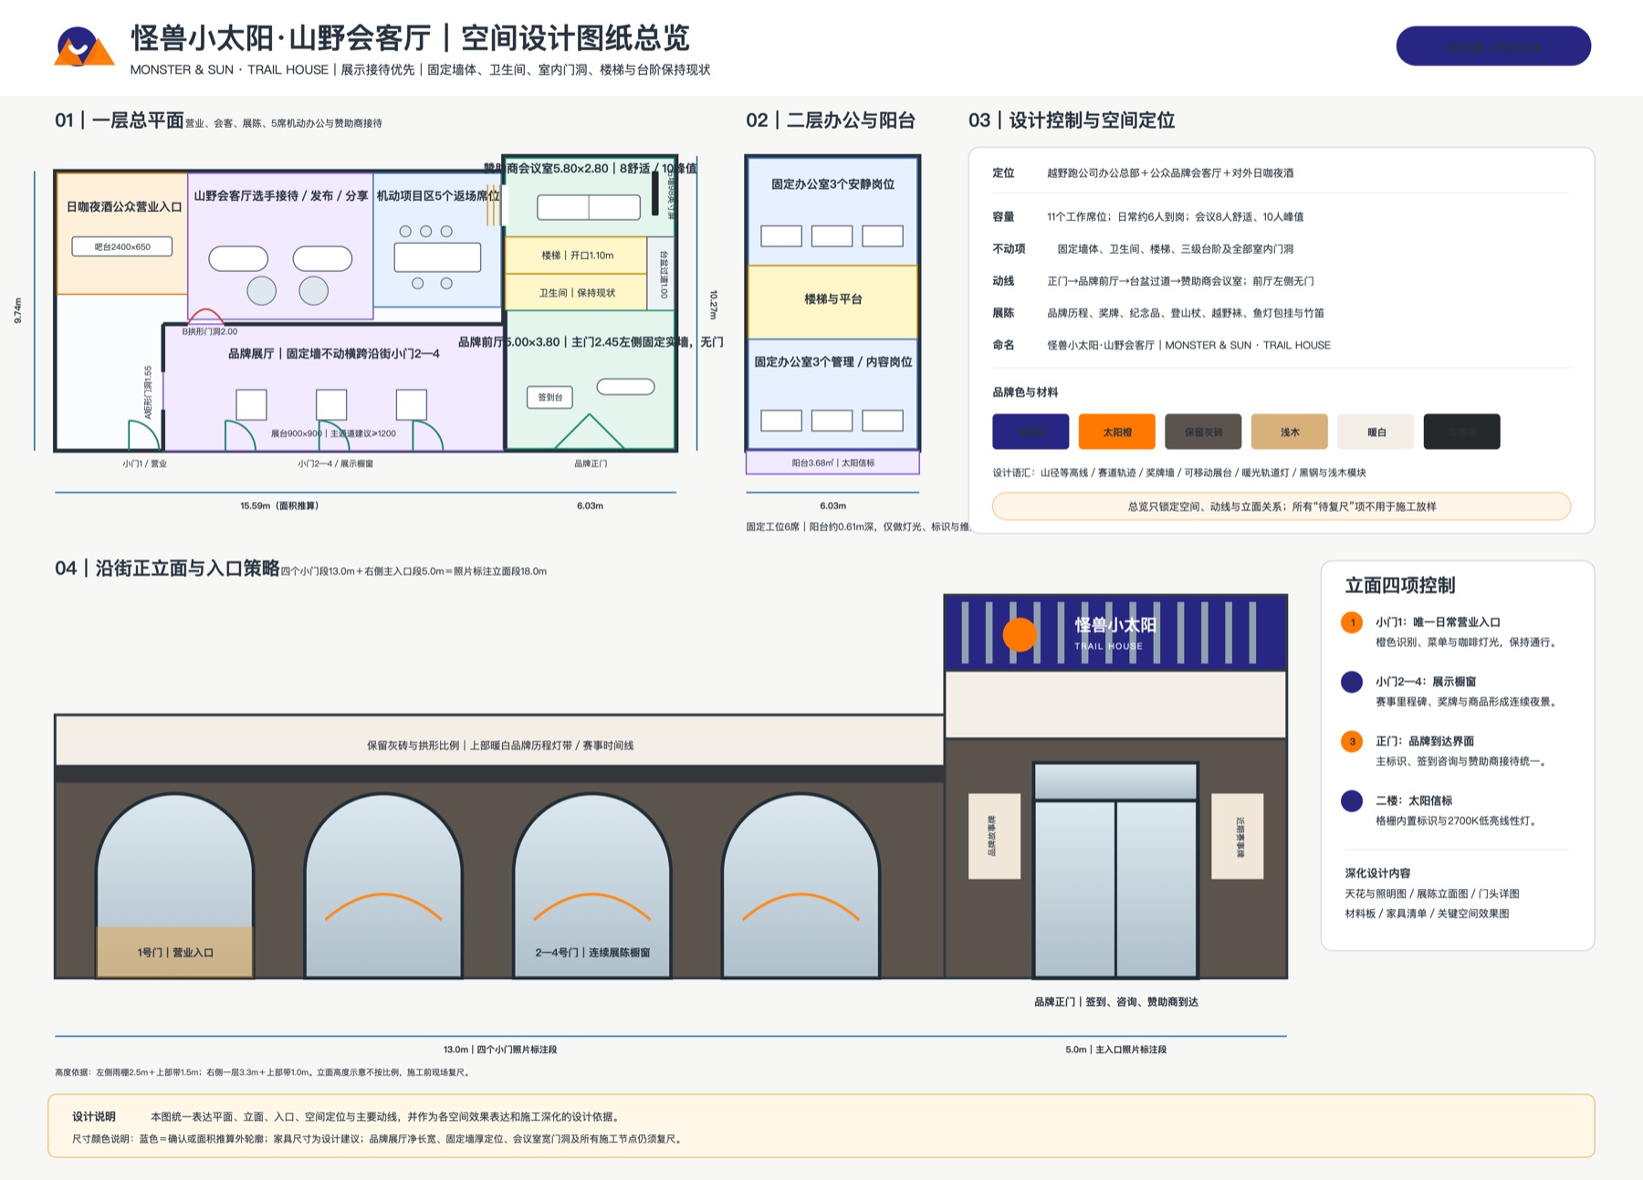Click the 9.74m vertical dimension label
Screen dimensions: 1643x1180
point(17,310)
